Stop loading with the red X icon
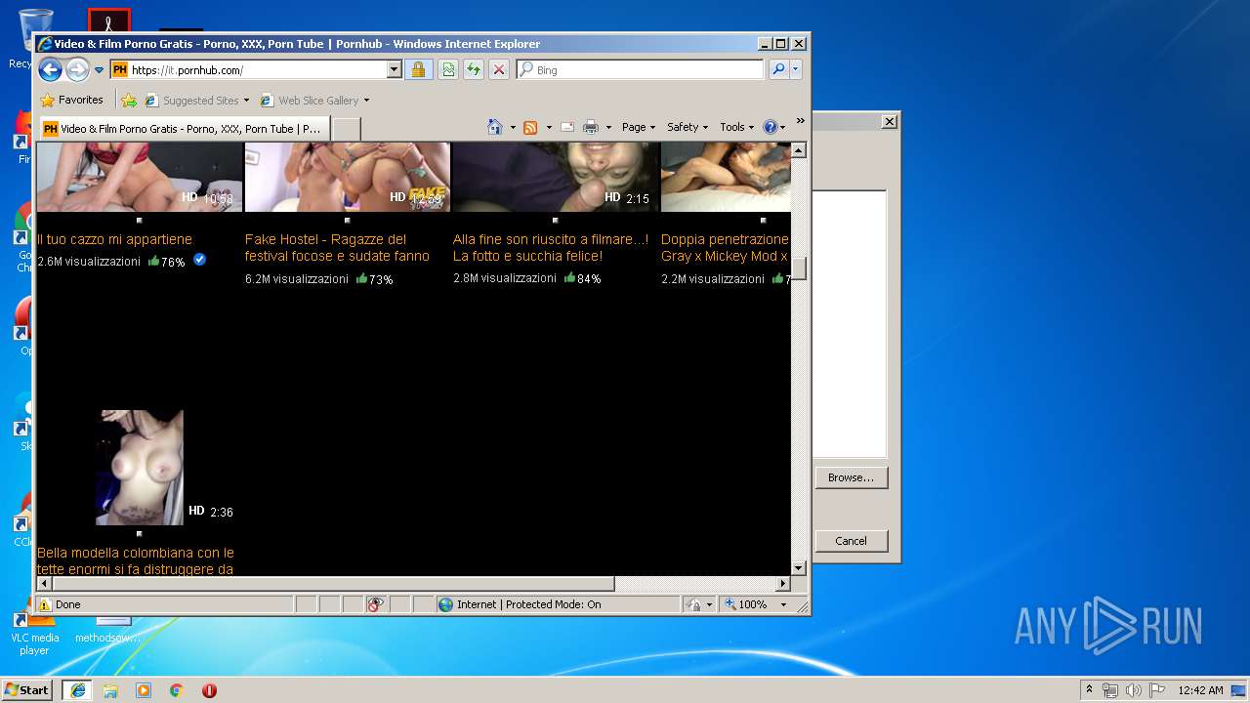 [x=499, y=70]
